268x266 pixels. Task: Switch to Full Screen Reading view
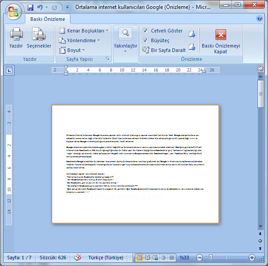click(x=147, y=258)
